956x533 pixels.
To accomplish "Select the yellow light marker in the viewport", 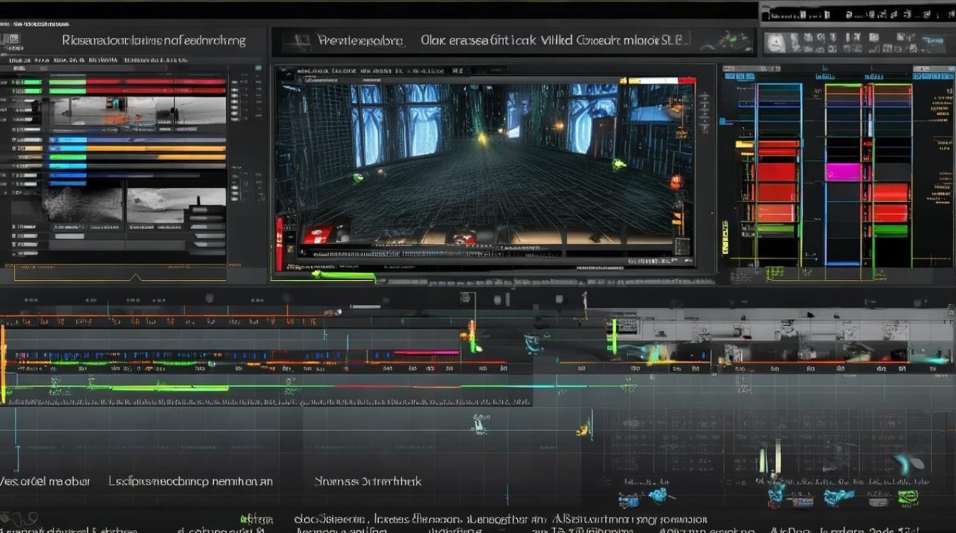I will tap(482, 139).
